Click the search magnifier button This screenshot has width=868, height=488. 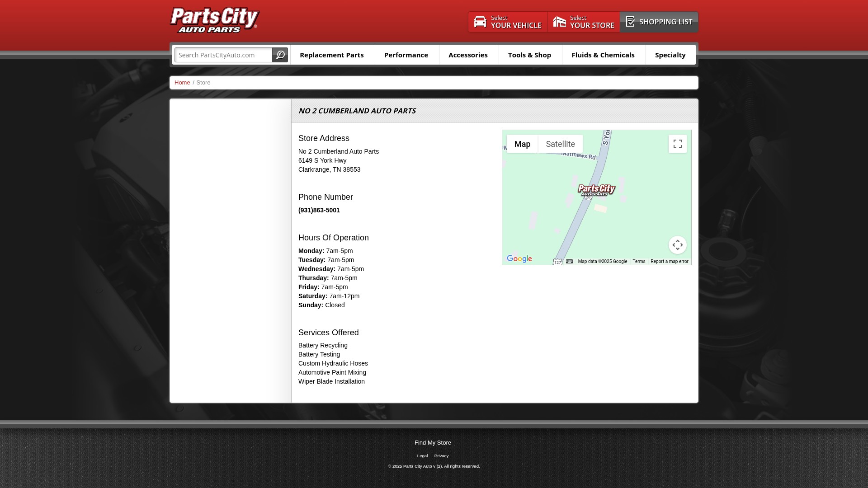pyautogui.click(x=280, y=55)
